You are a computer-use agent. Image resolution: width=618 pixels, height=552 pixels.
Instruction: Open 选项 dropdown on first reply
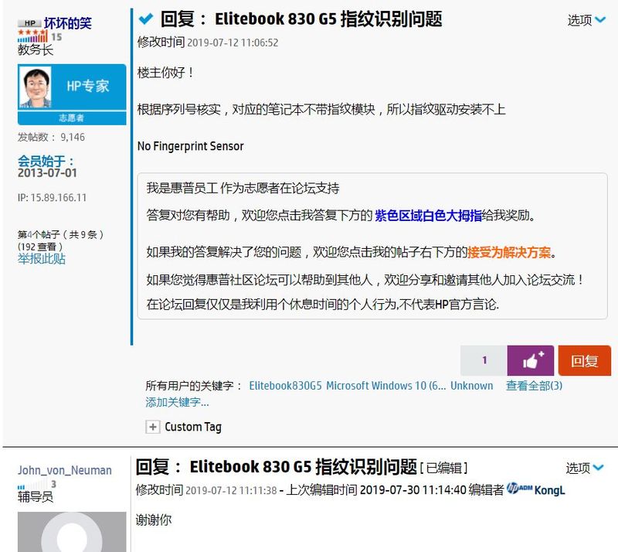[586, 20]
